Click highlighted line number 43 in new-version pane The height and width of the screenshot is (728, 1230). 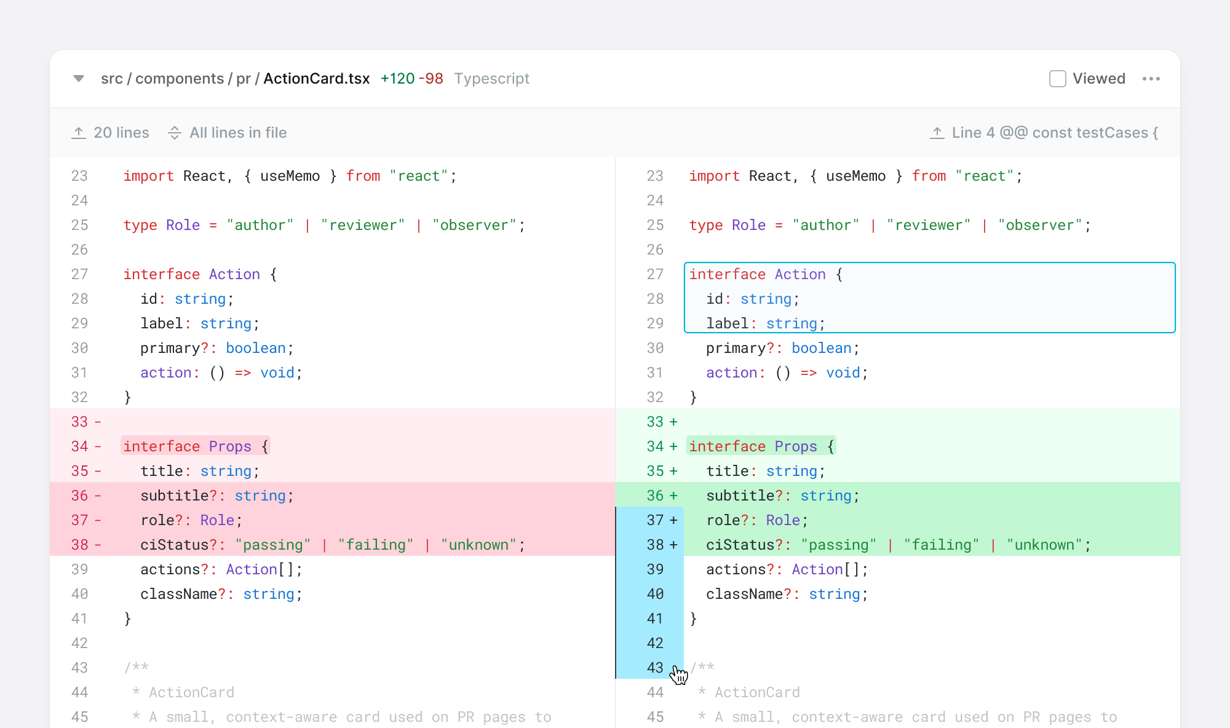pos(655,668)
